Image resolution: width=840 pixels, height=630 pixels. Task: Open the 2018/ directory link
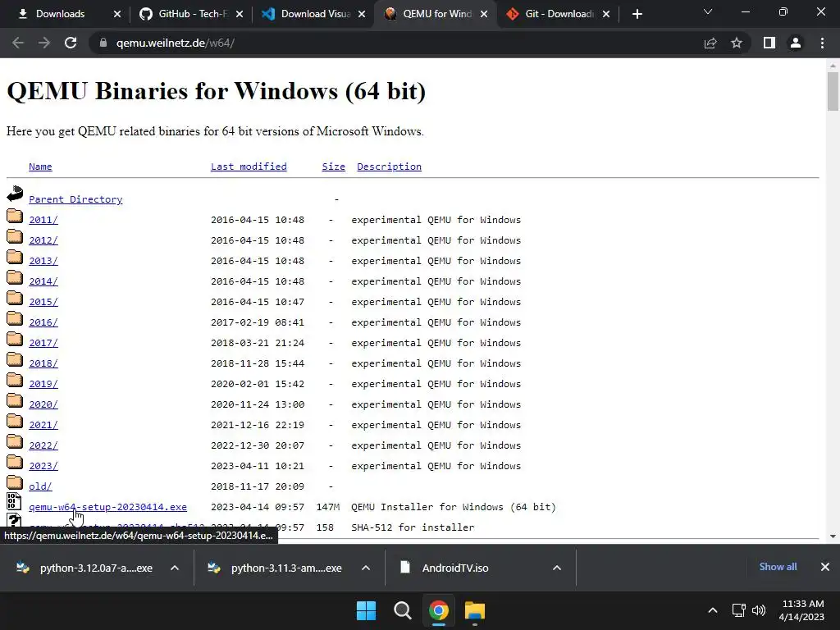(43, 363)
